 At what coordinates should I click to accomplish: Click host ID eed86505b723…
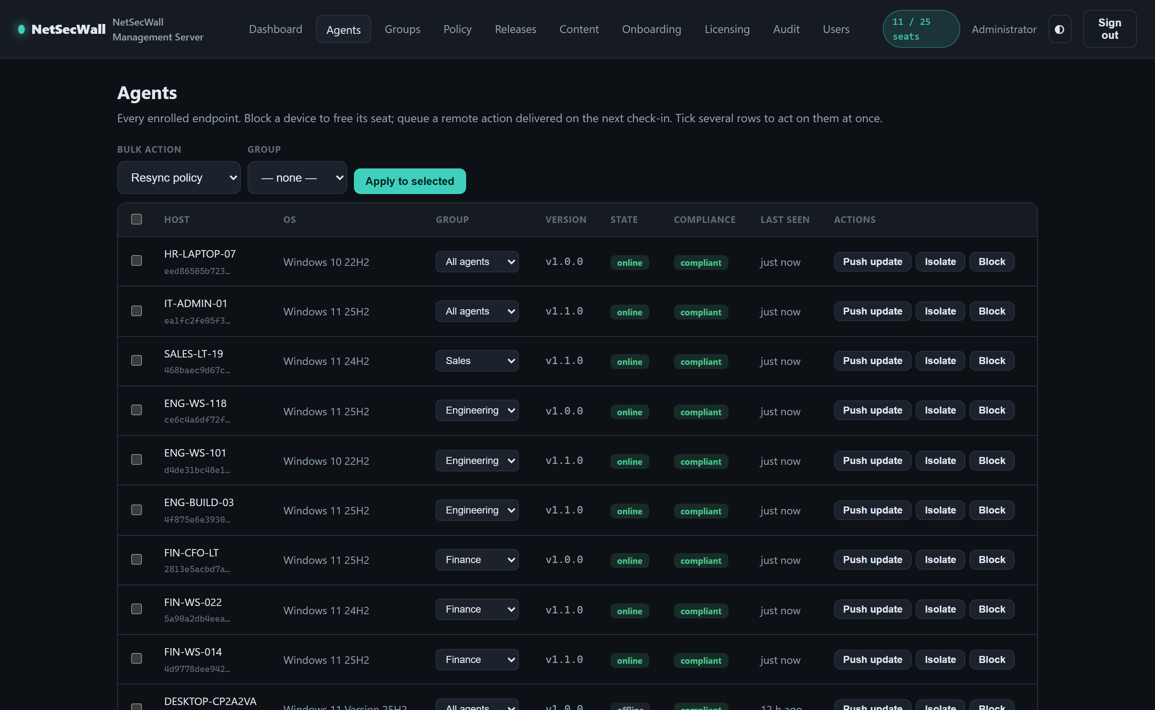click(197, 271)
